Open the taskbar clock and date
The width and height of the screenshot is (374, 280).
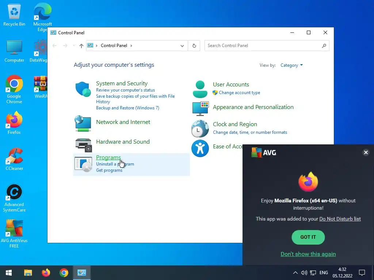pos(342,273)
